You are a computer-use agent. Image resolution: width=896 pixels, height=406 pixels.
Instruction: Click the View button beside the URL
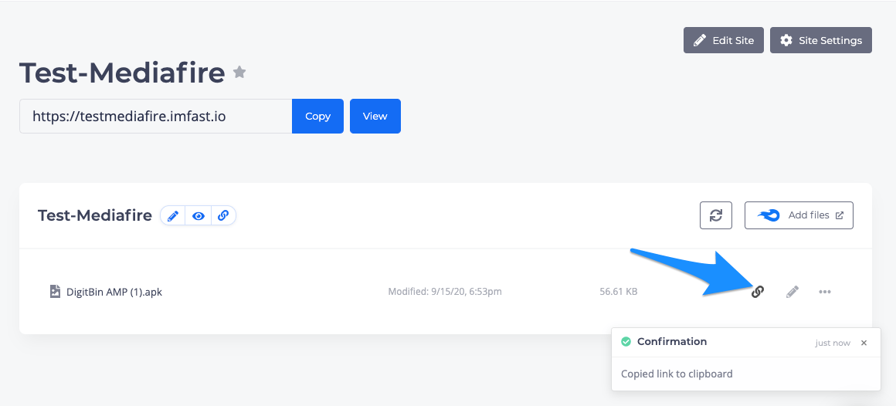tap(375, 116)
